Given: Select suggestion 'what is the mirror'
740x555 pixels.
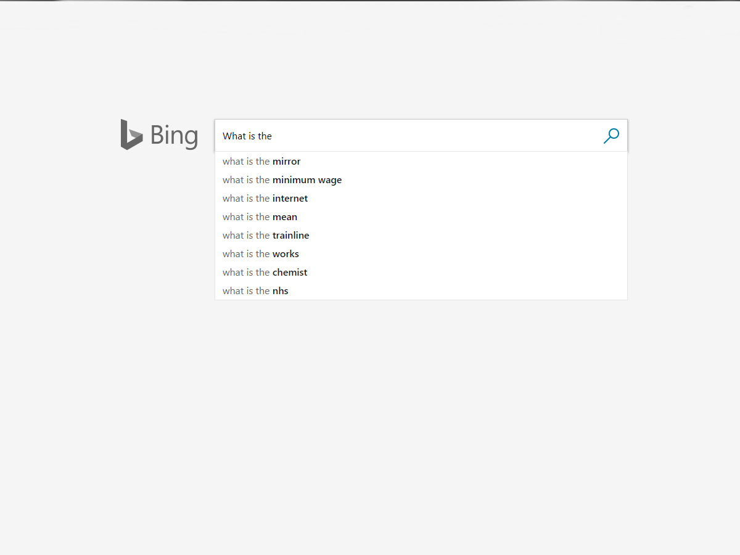Looking at the screenshot, I should tap(421, 162).
